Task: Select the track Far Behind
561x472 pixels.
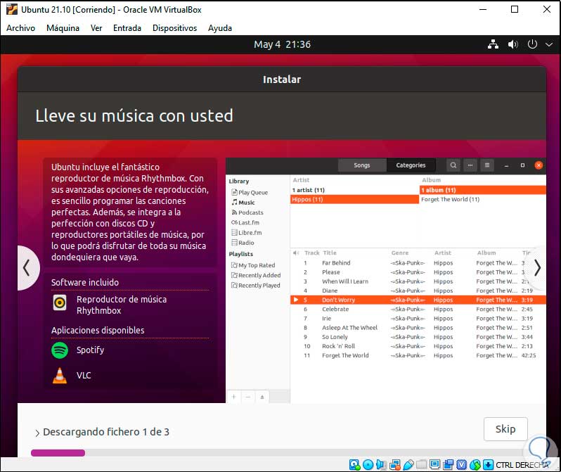Action: tap(418, 263)
